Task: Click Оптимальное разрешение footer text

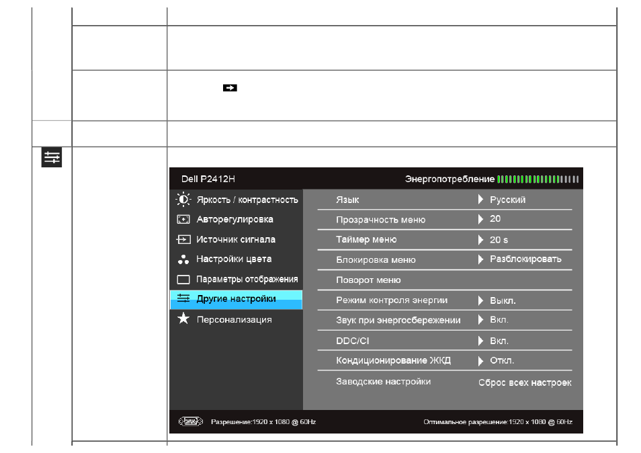Action: (x=498, y=422)
